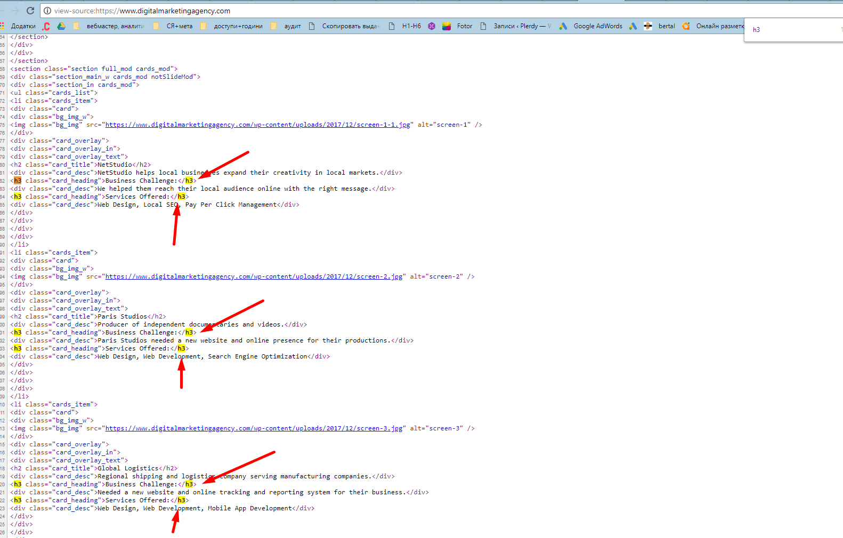Click the ul class="cards_list" line
This screenshot has height=538, width=843.
click(x=54, y=93)
